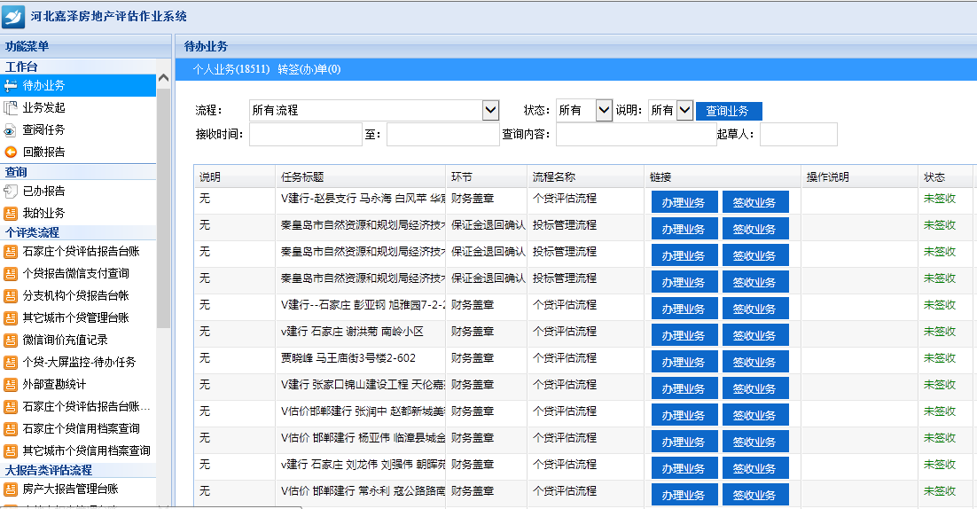
Task: Click the 查询内容 input field
Action: 636,134
